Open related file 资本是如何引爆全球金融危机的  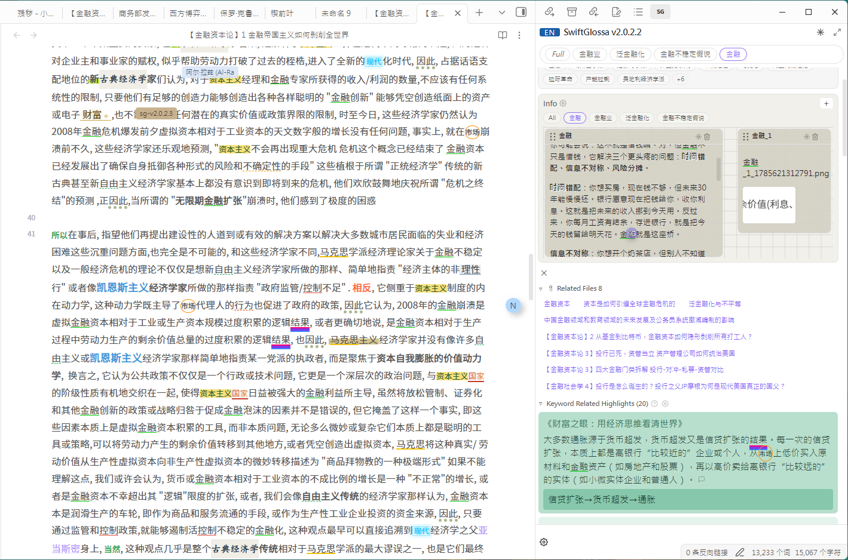pos(629,304)
